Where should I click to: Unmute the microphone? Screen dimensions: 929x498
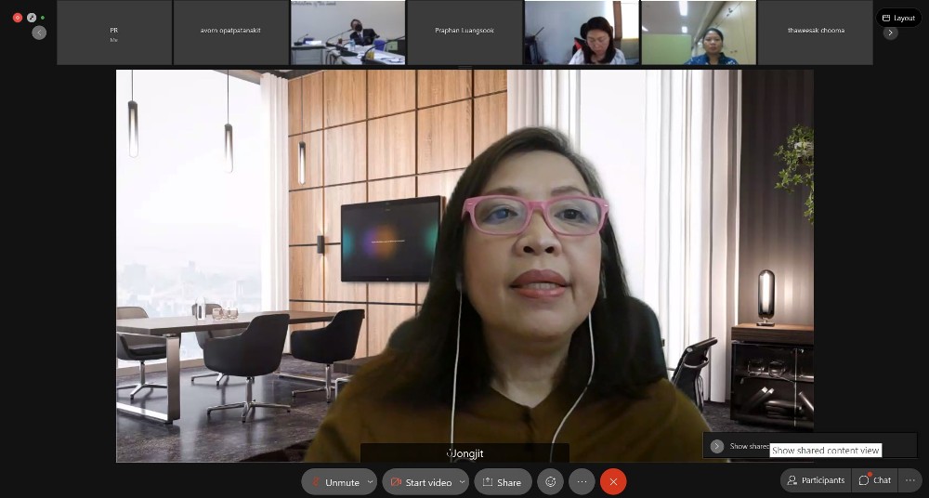[334, 482]
